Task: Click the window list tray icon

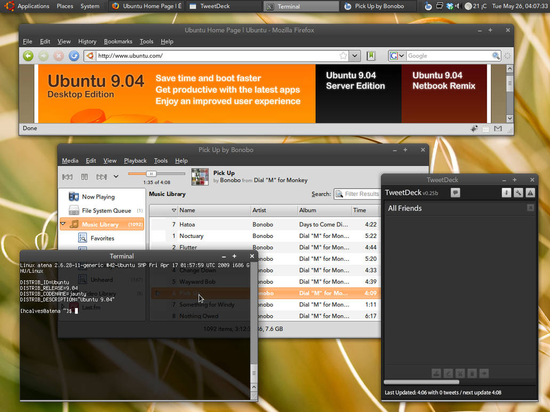Action: (439, 6)
